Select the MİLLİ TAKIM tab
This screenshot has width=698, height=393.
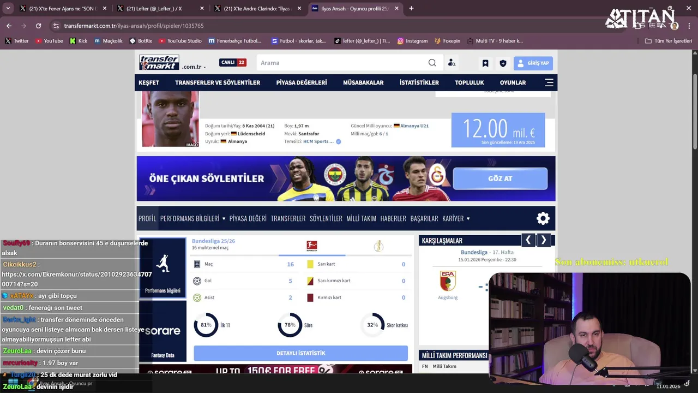[362, 218]
